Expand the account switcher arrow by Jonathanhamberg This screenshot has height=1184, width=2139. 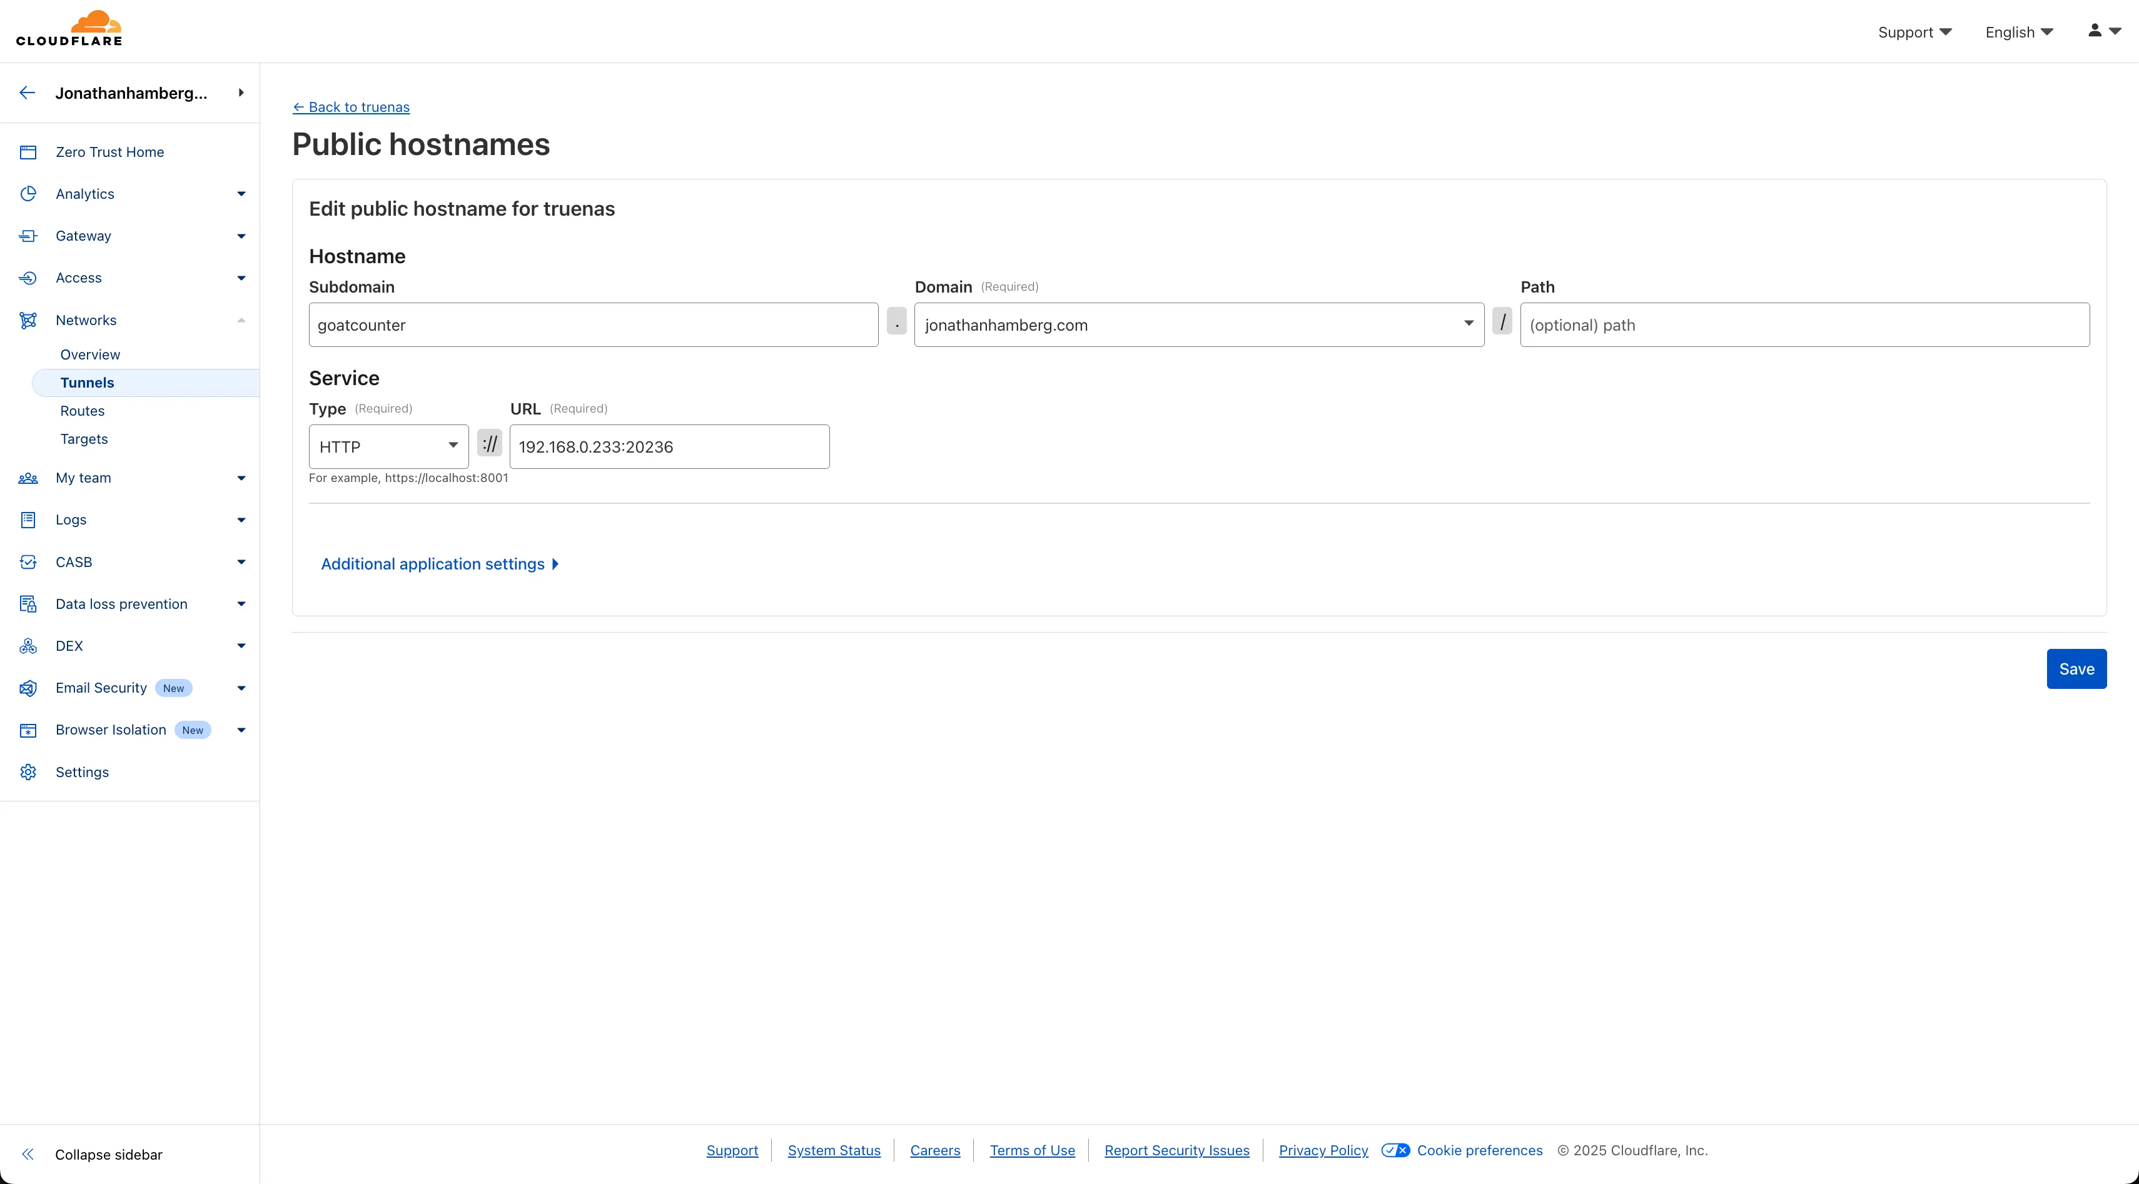click(x=241, y=93)
